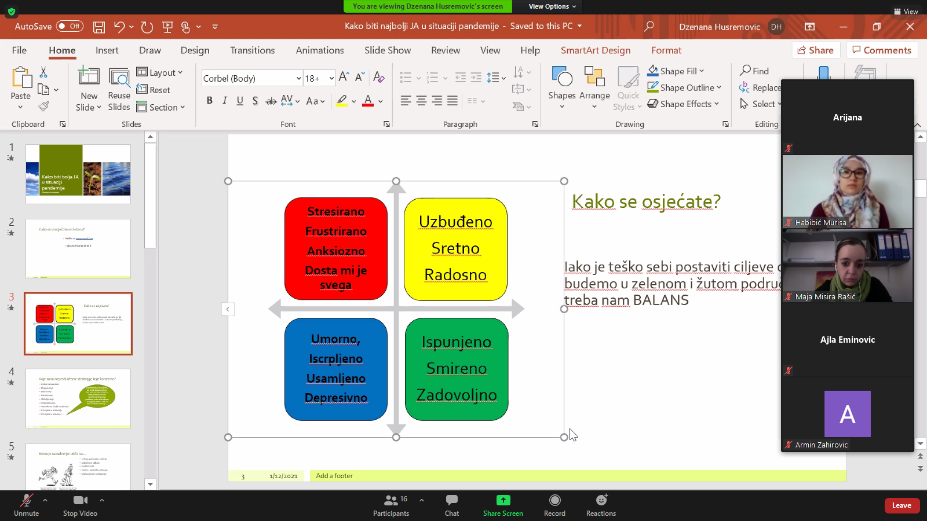Toggle right text alignment
The height and width of the screenshot is (521, 927).
437,101
